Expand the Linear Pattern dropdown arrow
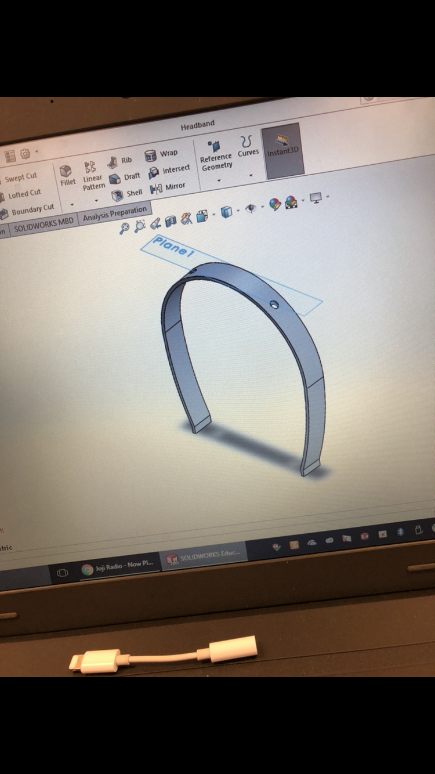This screenshot has height=774, width=435. (96, 201)
